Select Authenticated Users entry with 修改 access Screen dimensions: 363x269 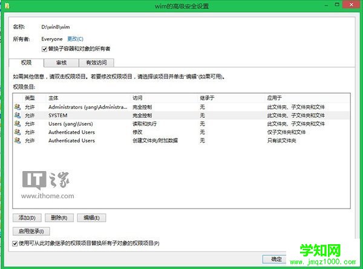[x=181, y=132]
